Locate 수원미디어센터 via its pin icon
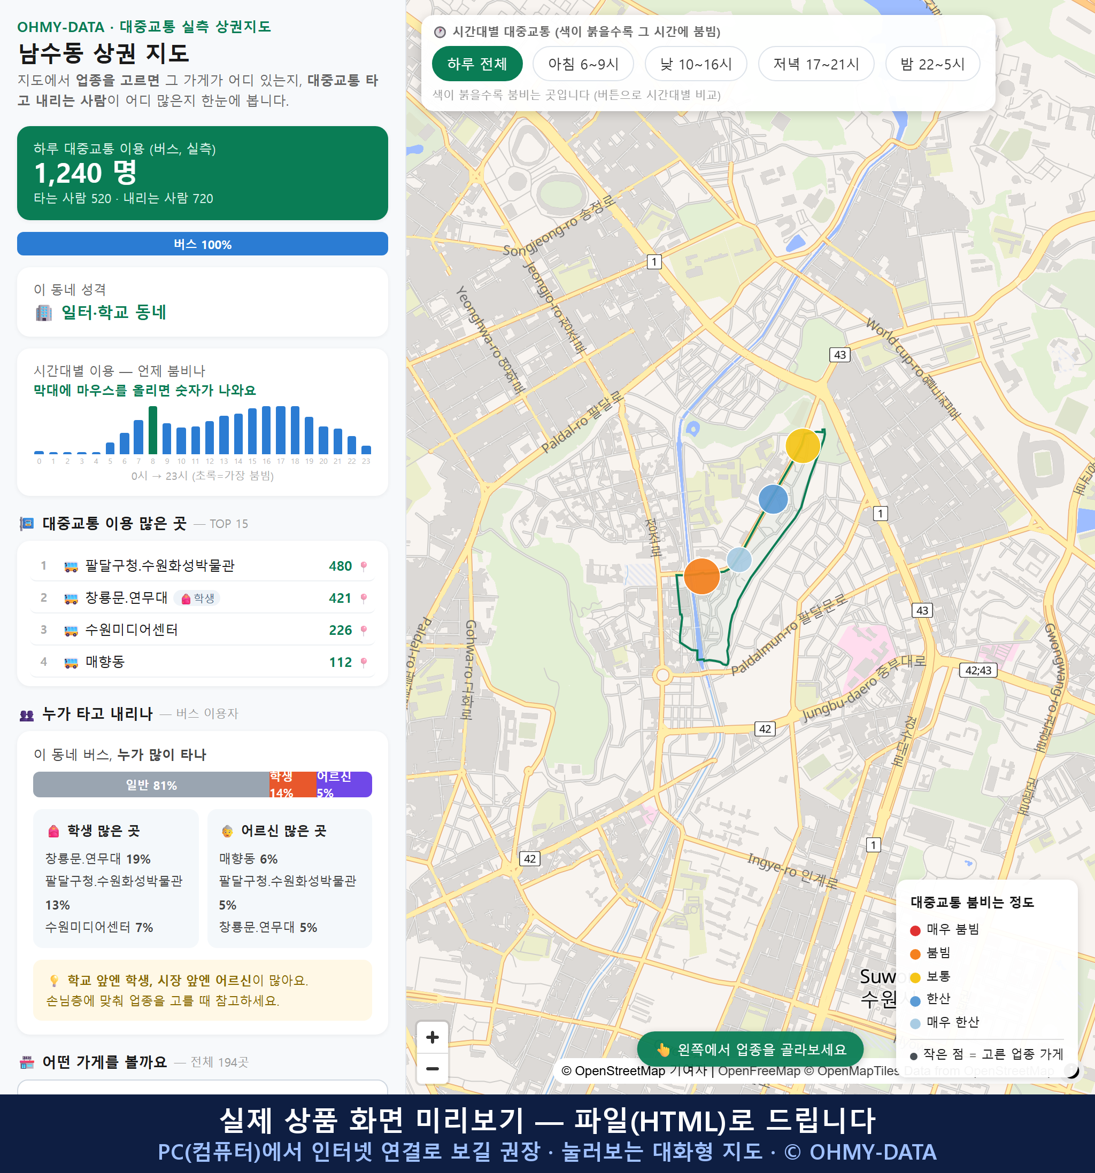Screen dimensions: 1095x1173 pyautogui.click(x=364, y=630)
